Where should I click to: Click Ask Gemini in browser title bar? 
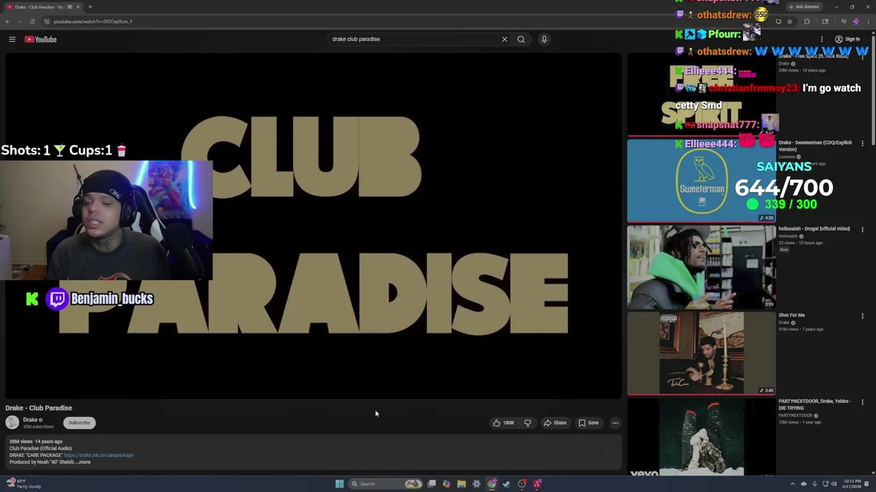[x=803, y=7]
